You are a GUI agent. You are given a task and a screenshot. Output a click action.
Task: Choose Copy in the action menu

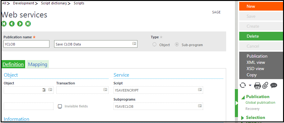coord(252,75)
